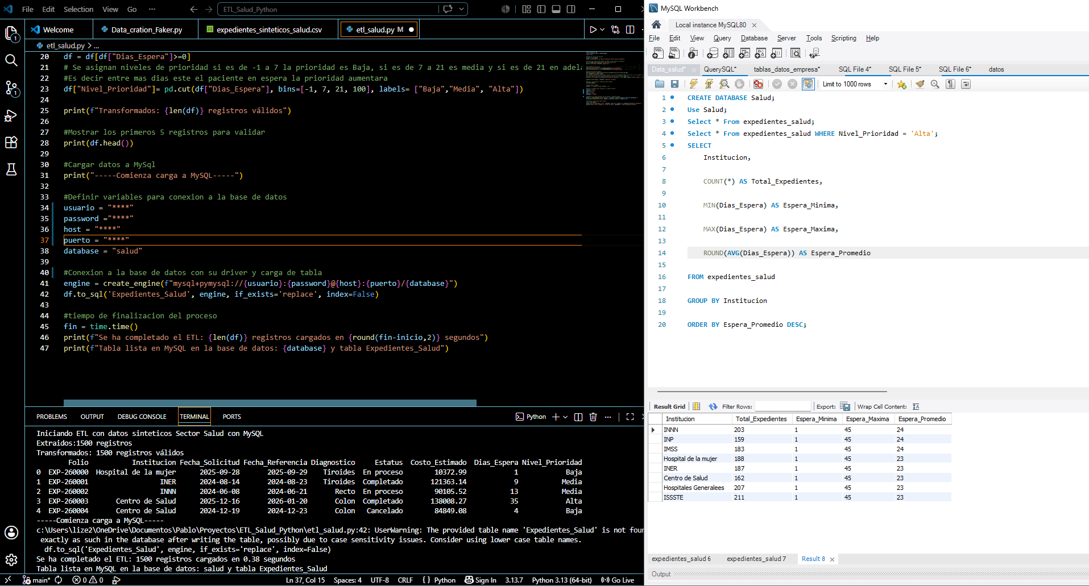
Task: Maximize the terminal panel size
Action: click(630, 417)
